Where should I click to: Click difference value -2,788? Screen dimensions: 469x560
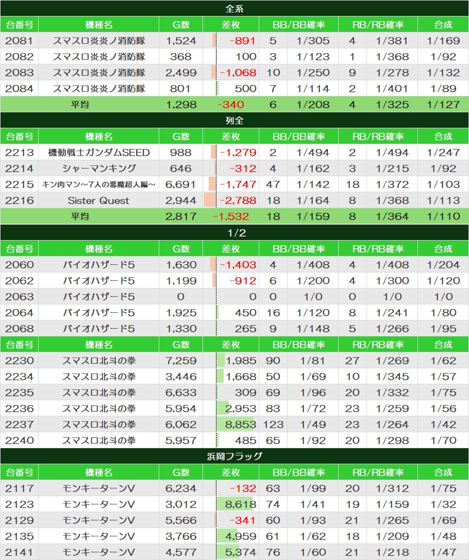pyautogui.click(x=238, y=200)
